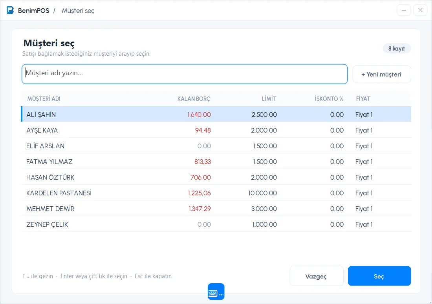Screen dimensions: 432x304
Task: Click the + Yeni müşteri button
Action: [382, 74]
